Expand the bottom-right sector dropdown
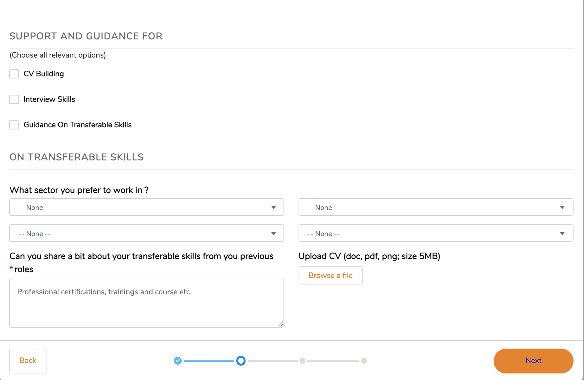 pos(435,233)
